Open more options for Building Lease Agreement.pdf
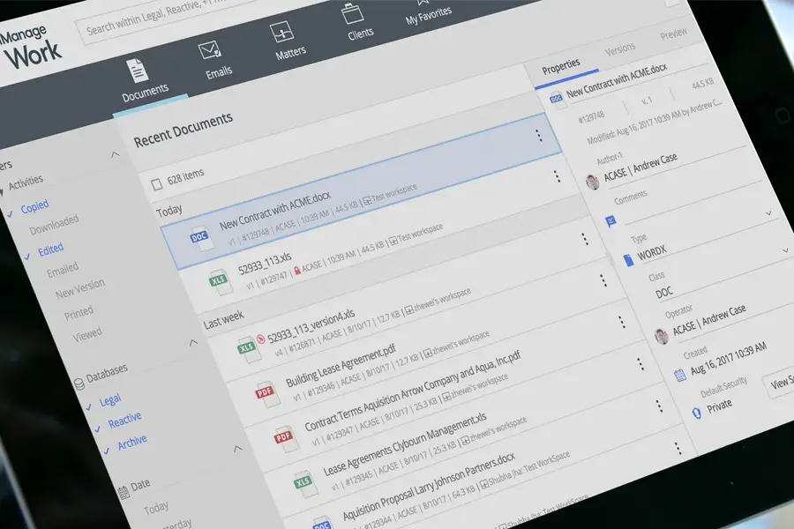The width and height of the screenshot is (794, 529). click(x=603, y=280)
